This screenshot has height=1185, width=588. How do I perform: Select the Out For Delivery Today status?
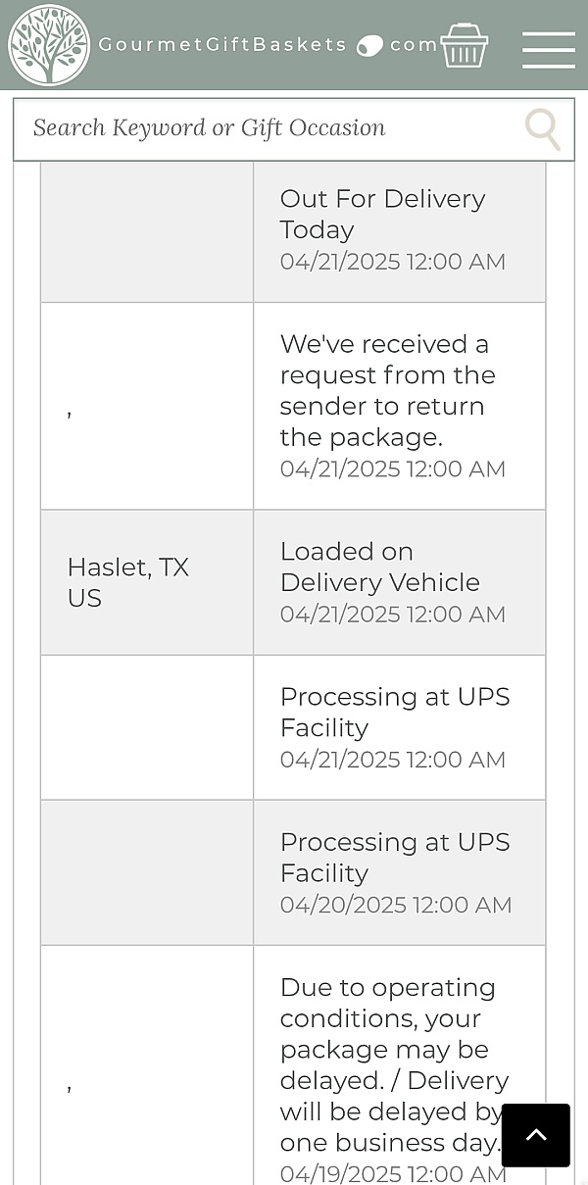click(382, 214)
